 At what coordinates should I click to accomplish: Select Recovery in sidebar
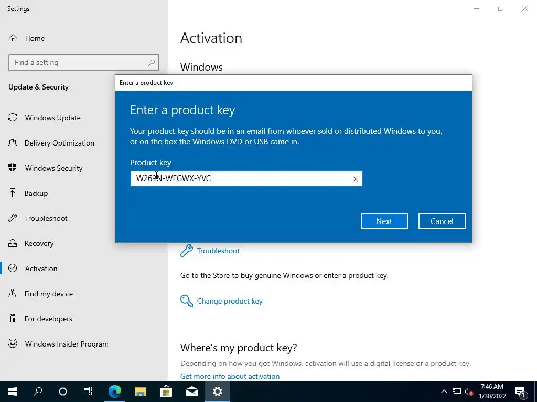pos(39,243)
